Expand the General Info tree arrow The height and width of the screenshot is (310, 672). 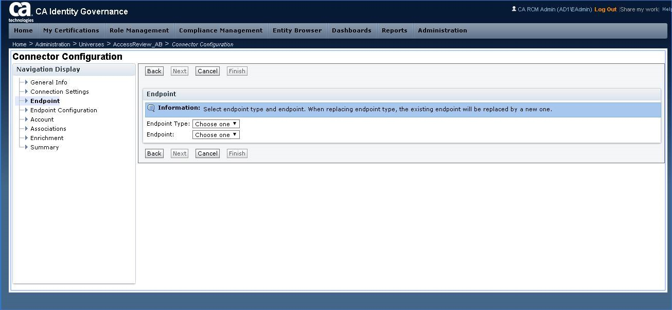(x=26, y=82)
